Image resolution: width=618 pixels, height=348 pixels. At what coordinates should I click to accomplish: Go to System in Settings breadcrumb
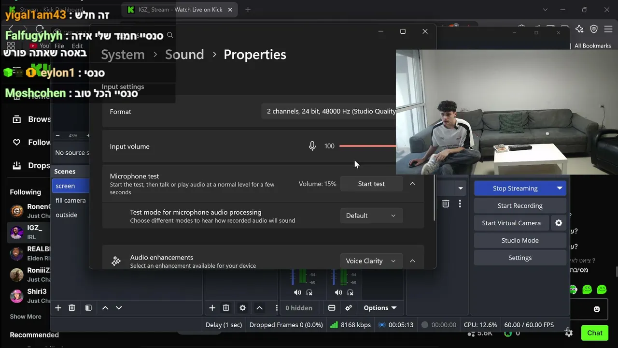pos(123,54)
